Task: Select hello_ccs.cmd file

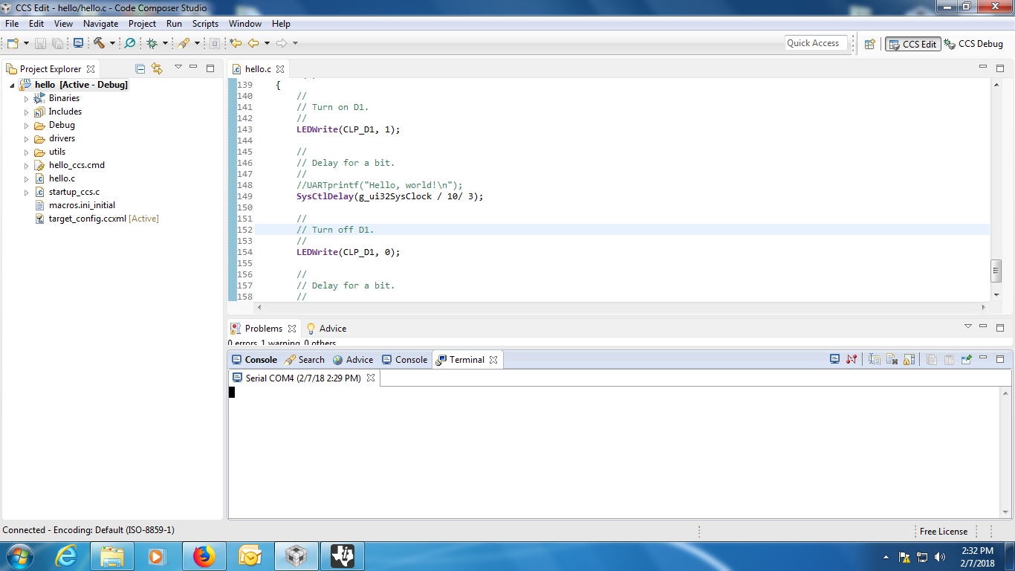Action: click(77, 165)
